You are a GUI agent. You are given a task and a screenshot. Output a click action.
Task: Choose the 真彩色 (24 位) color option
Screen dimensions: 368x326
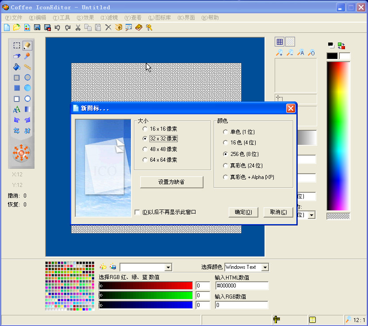point(226,165)
